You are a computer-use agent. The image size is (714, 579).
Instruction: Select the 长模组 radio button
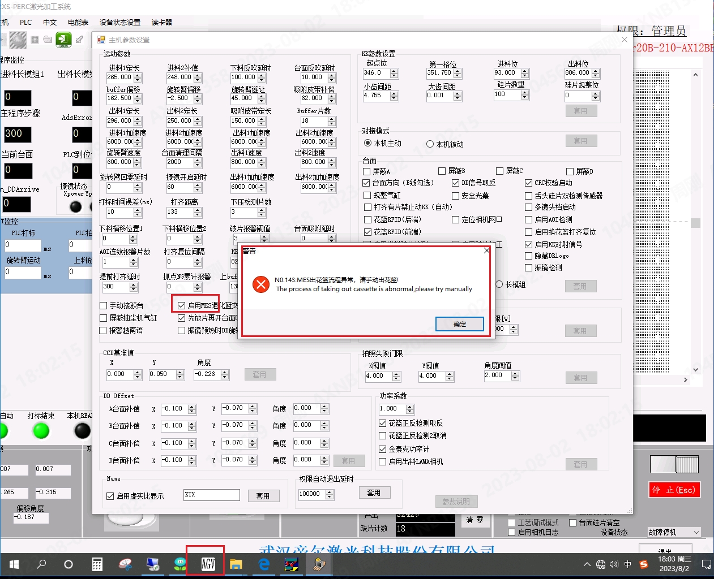point(499,284)
